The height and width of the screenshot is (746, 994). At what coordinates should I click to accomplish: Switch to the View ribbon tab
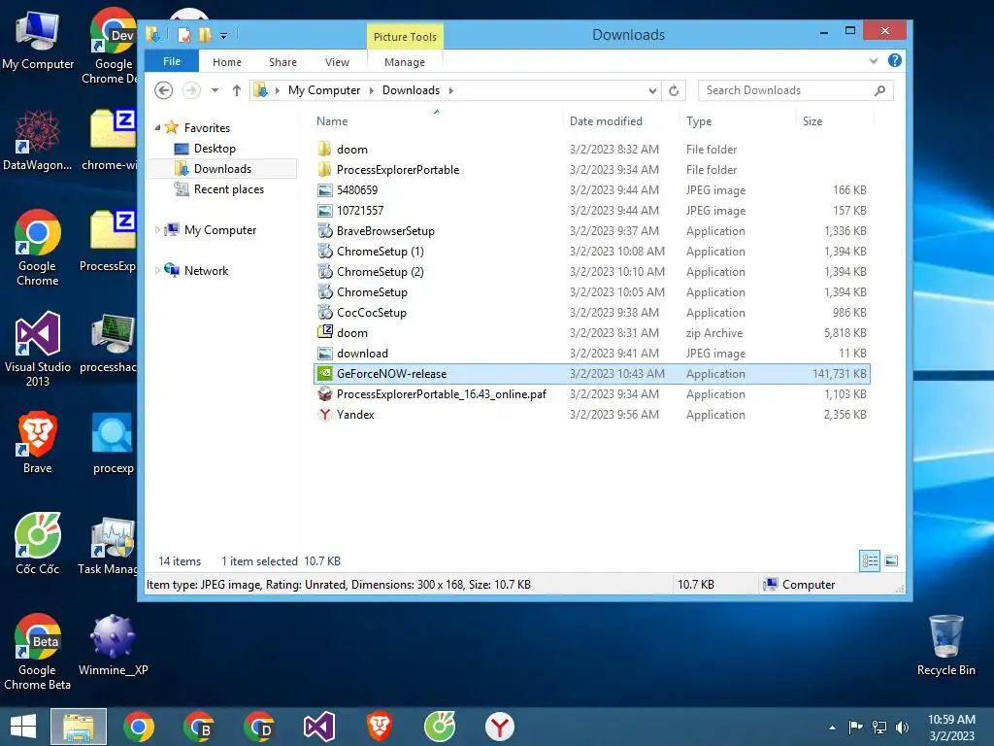point(337,62)
